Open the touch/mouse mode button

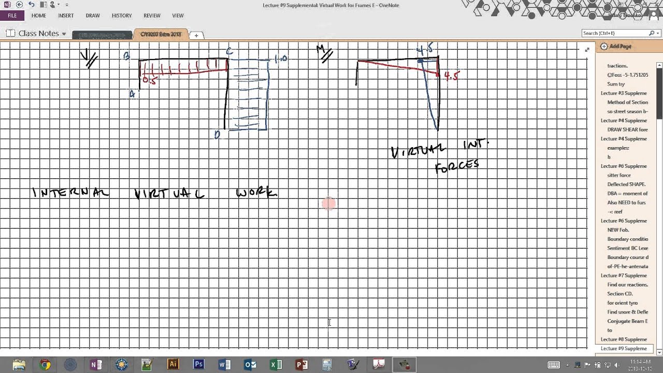pyautogui.click(x=53, y=4)
